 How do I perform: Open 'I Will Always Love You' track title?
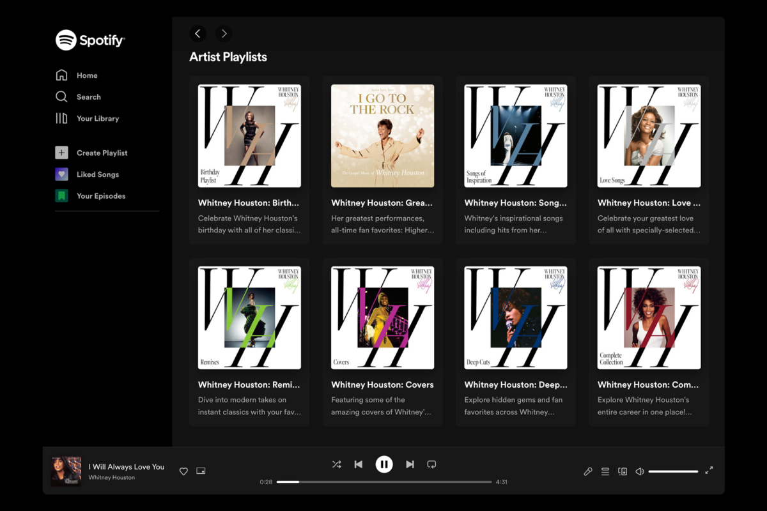tap(127, 467)
